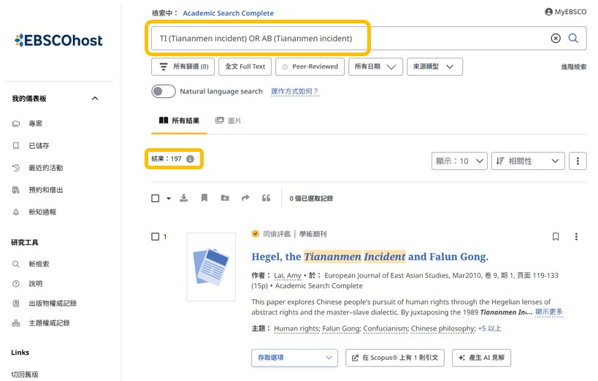Click the share arrow icon in results toolbar
The height and width of the screenshot is (381, 598).
pos(245,198)
